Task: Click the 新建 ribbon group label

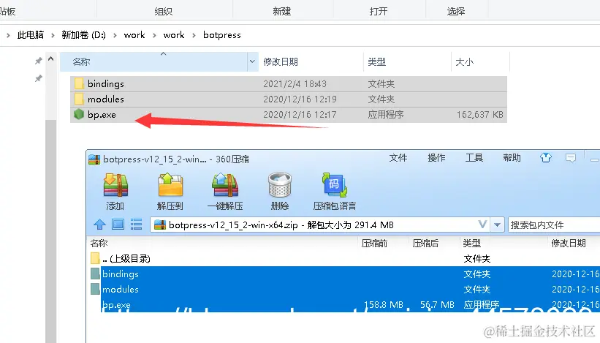Action: click(282, 11)
